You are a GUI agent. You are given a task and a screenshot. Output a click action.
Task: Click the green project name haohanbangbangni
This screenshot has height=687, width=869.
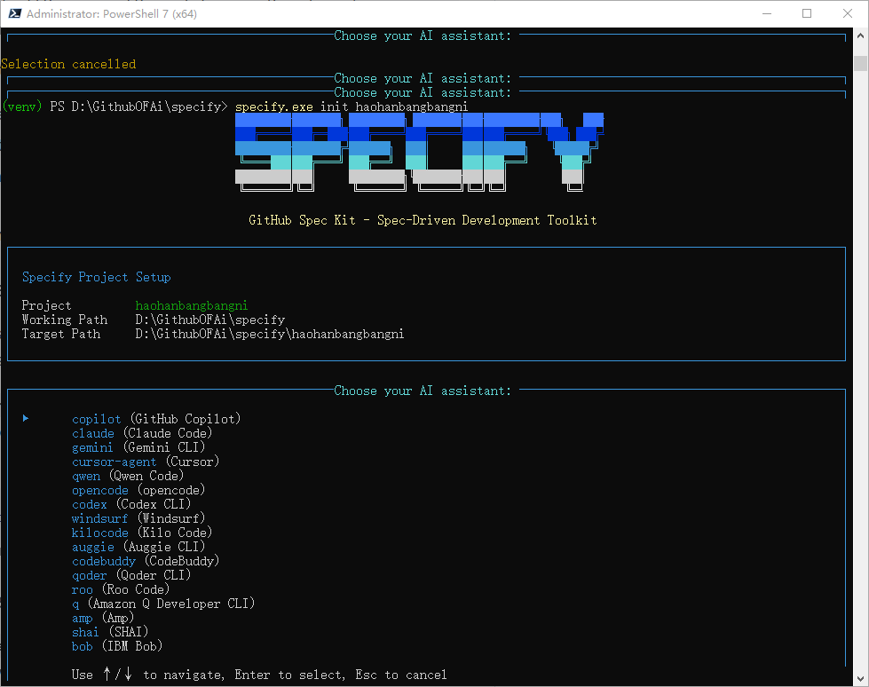[192, 306]
